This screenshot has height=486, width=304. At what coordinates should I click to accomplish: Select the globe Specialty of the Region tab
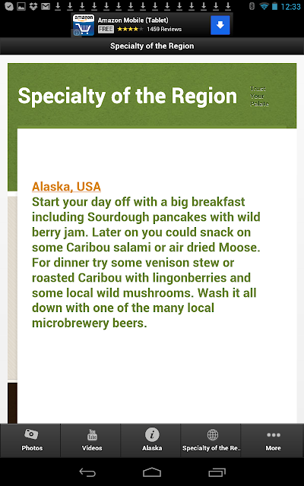tap(213, 434)
